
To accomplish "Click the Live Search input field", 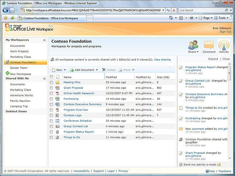I will tap(201, 10).
